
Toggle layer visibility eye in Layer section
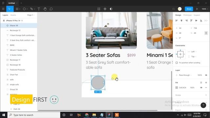click(x=206, y=75)
